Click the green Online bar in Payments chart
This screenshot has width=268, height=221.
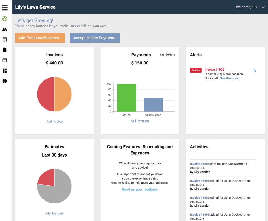(x=127, y=98)
